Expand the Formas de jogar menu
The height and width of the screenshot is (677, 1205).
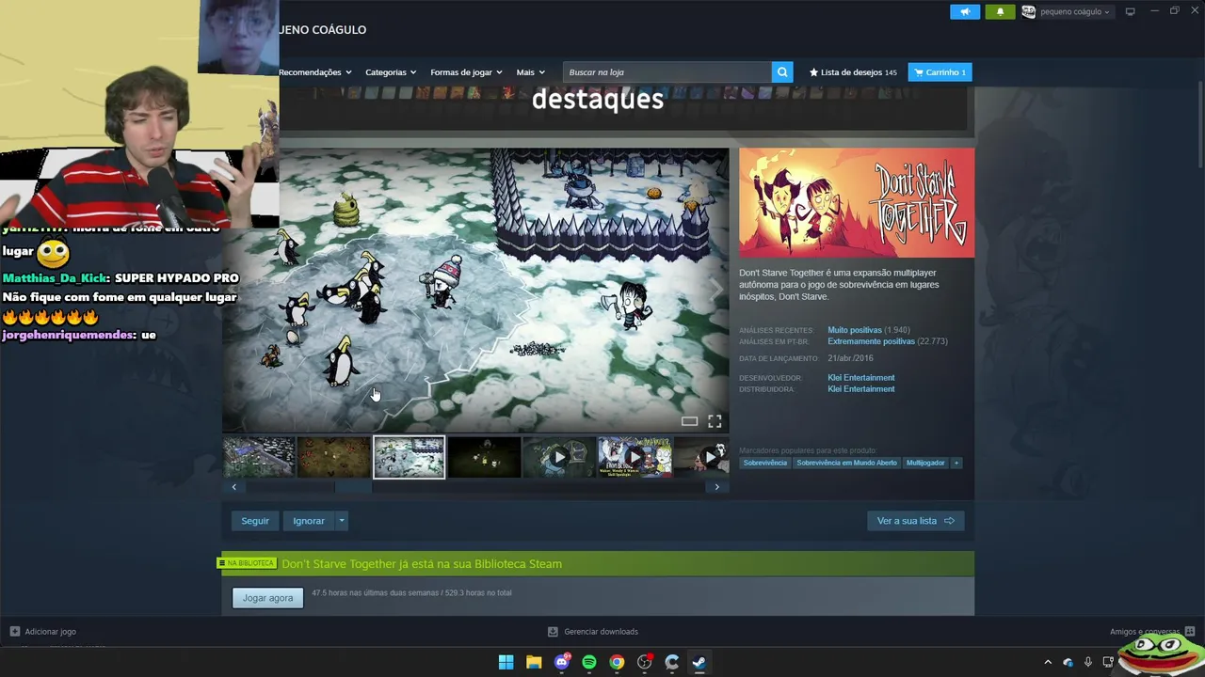[x=466, y=72]
